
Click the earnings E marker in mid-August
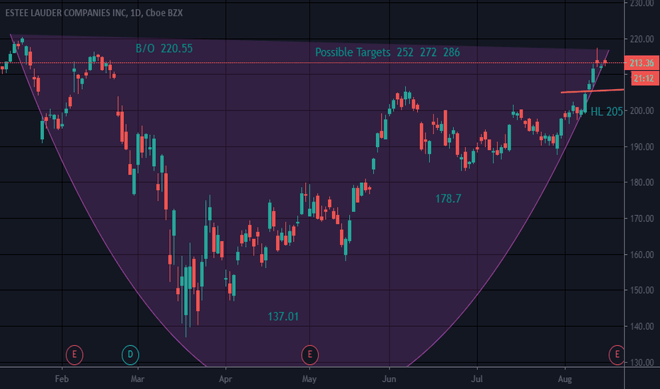click(x=617, y=354)
